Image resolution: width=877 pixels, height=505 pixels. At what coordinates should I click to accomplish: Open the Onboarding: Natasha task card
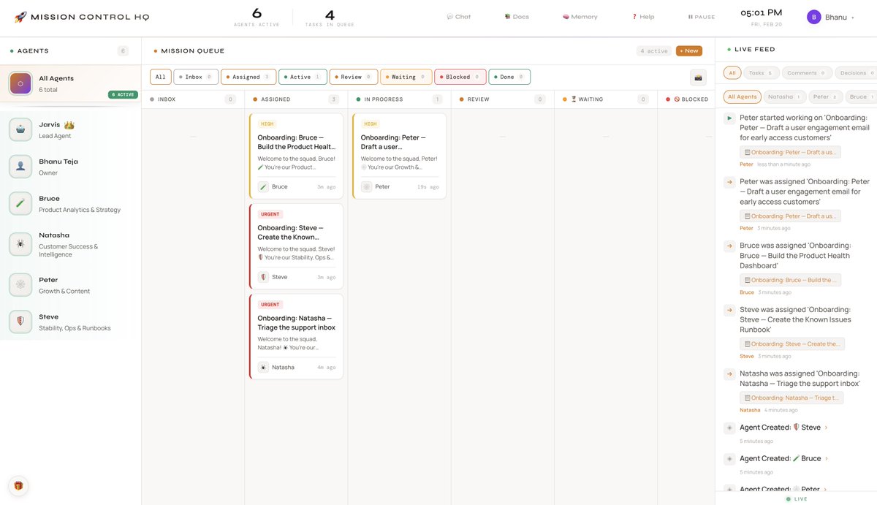tap(296, 336)
